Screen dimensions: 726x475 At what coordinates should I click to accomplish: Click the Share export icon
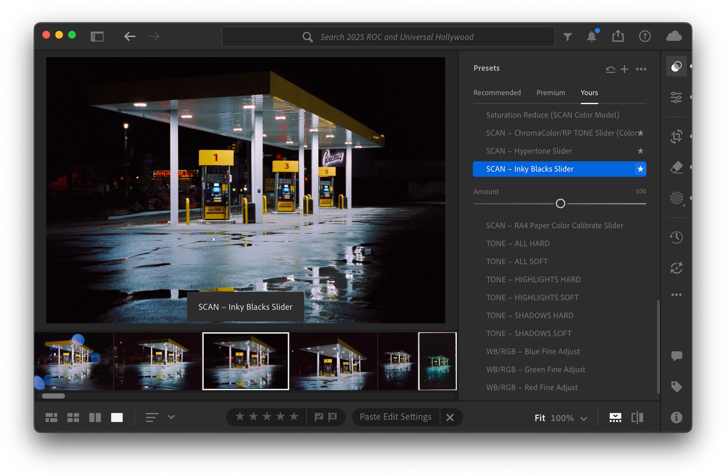(x=618, y=36)
